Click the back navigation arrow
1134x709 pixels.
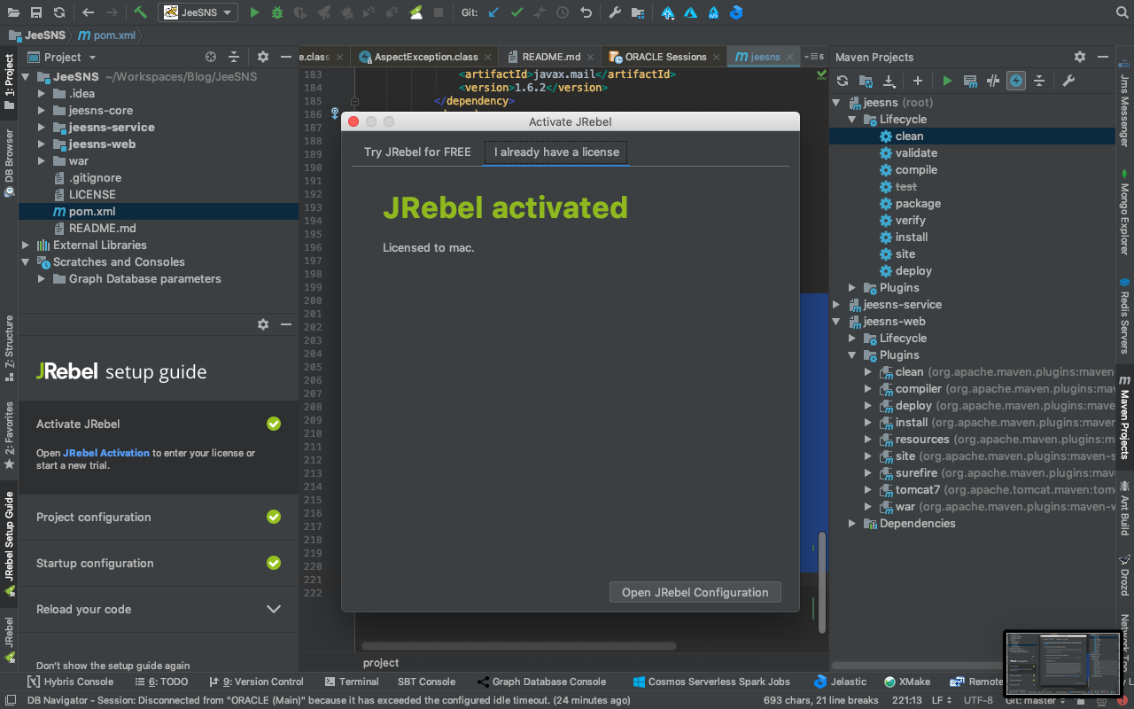pos(88,12)
